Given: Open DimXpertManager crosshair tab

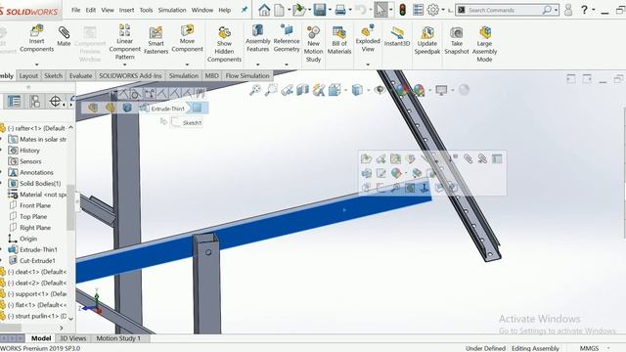Looking at the screenshot, I should click(55, 102).
